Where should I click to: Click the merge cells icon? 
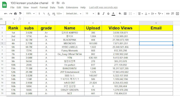click(130, 14)
